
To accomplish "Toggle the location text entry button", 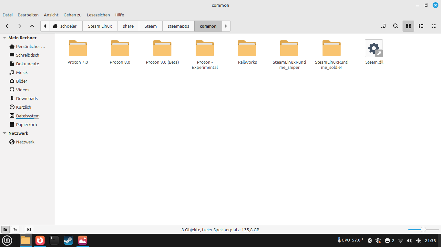I will click(383, 26).
